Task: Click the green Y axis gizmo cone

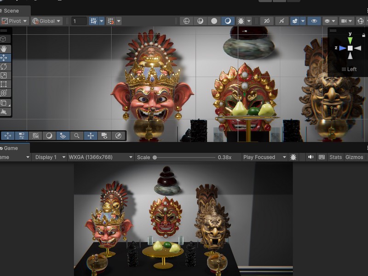Action: coord(350,40)
